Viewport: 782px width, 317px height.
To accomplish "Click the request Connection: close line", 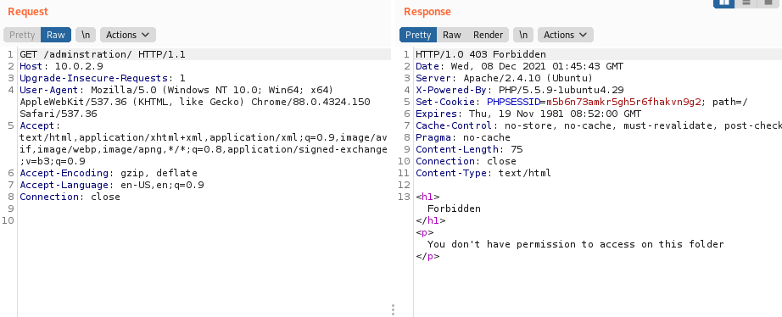I will (x=70, y=197).
